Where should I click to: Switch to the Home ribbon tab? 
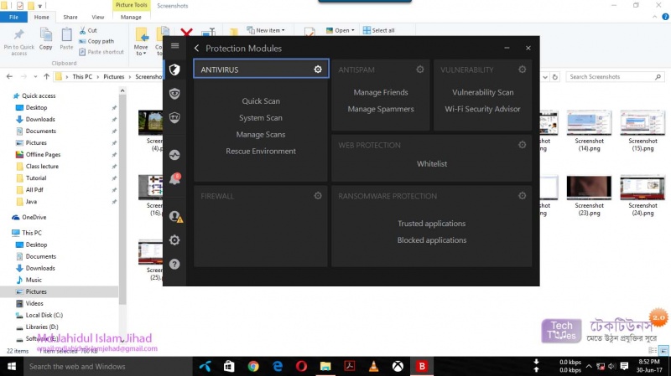click(x=41, y=17)
